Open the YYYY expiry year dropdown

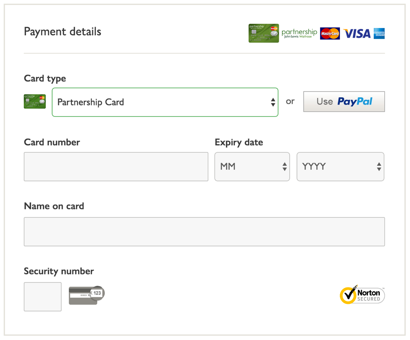pos(340,167)
